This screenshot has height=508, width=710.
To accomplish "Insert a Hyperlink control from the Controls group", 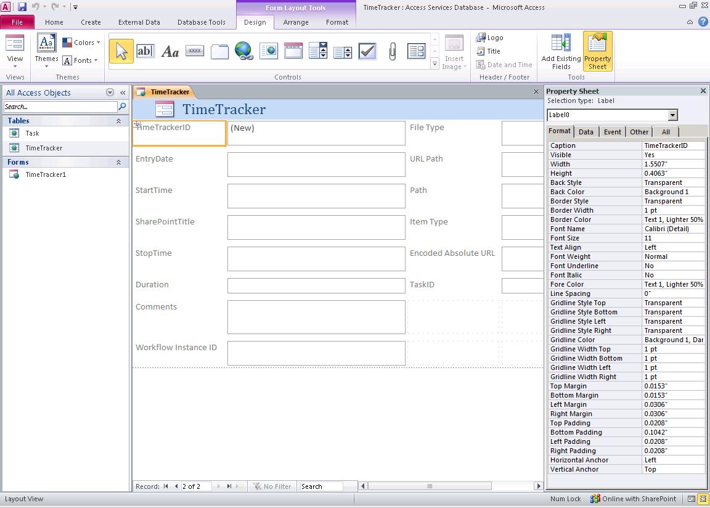I will (244, 51).
